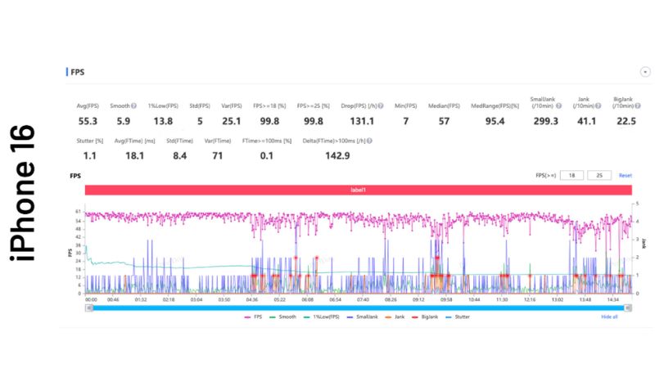Toggle the Stutter series in the legend

[x=458, y=317]
